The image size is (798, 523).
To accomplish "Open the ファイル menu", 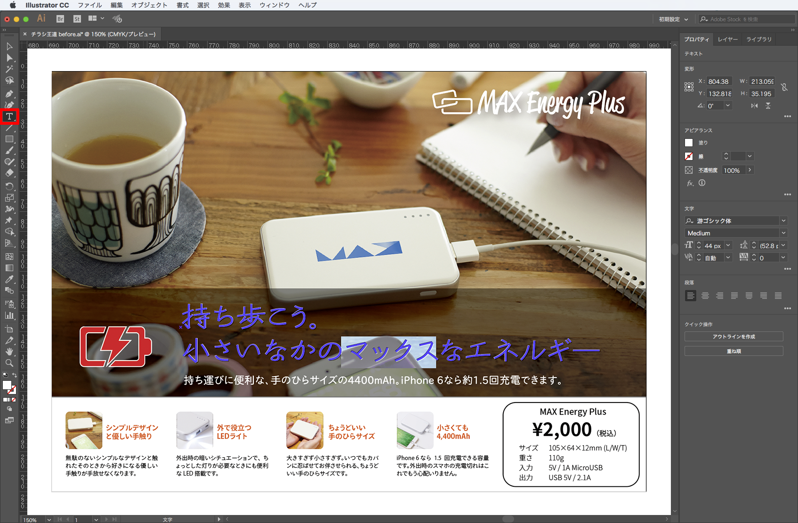I will click(x=90, y=5).
